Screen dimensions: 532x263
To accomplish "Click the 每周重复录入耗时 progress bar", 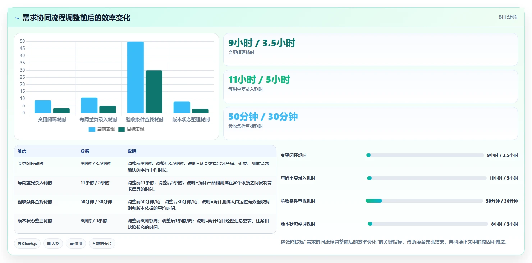I will click(427, 178).
